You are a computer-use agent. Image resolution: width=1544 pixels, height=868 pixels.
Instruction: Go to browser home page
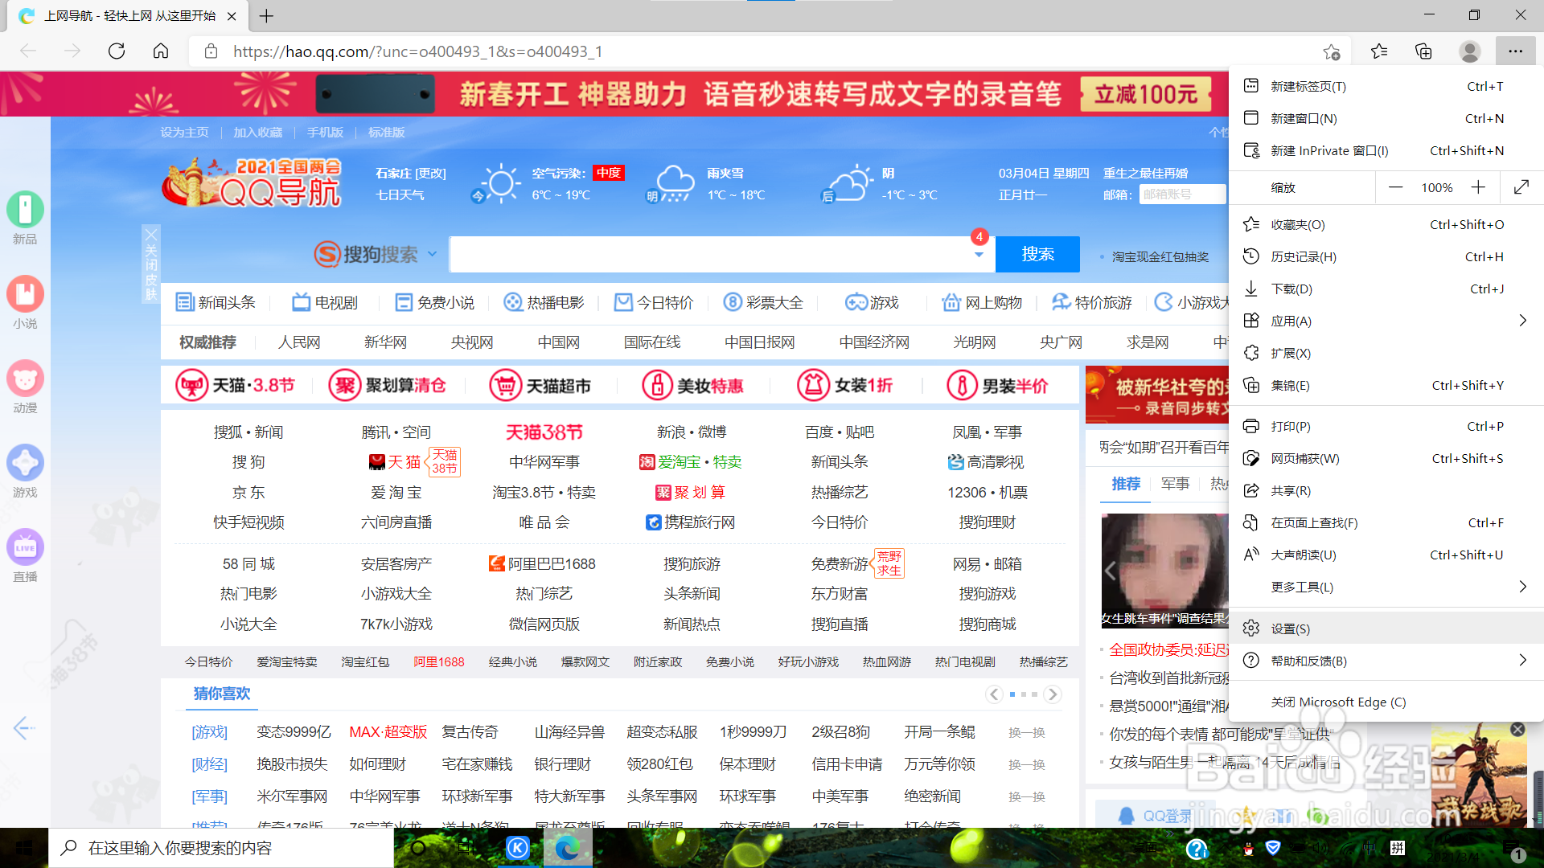tap(161, 51)
